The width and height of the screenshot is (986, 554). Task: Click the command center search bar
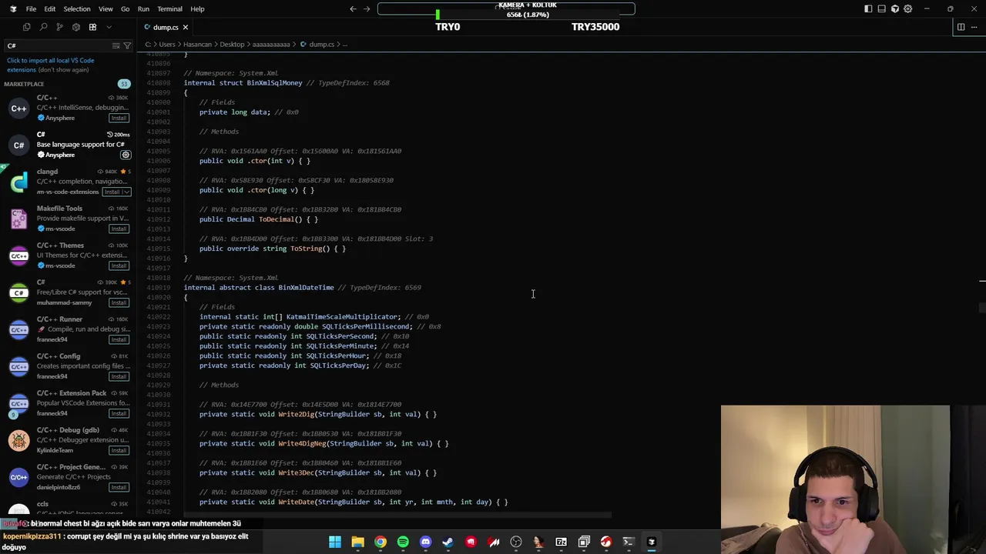(506, 8)
